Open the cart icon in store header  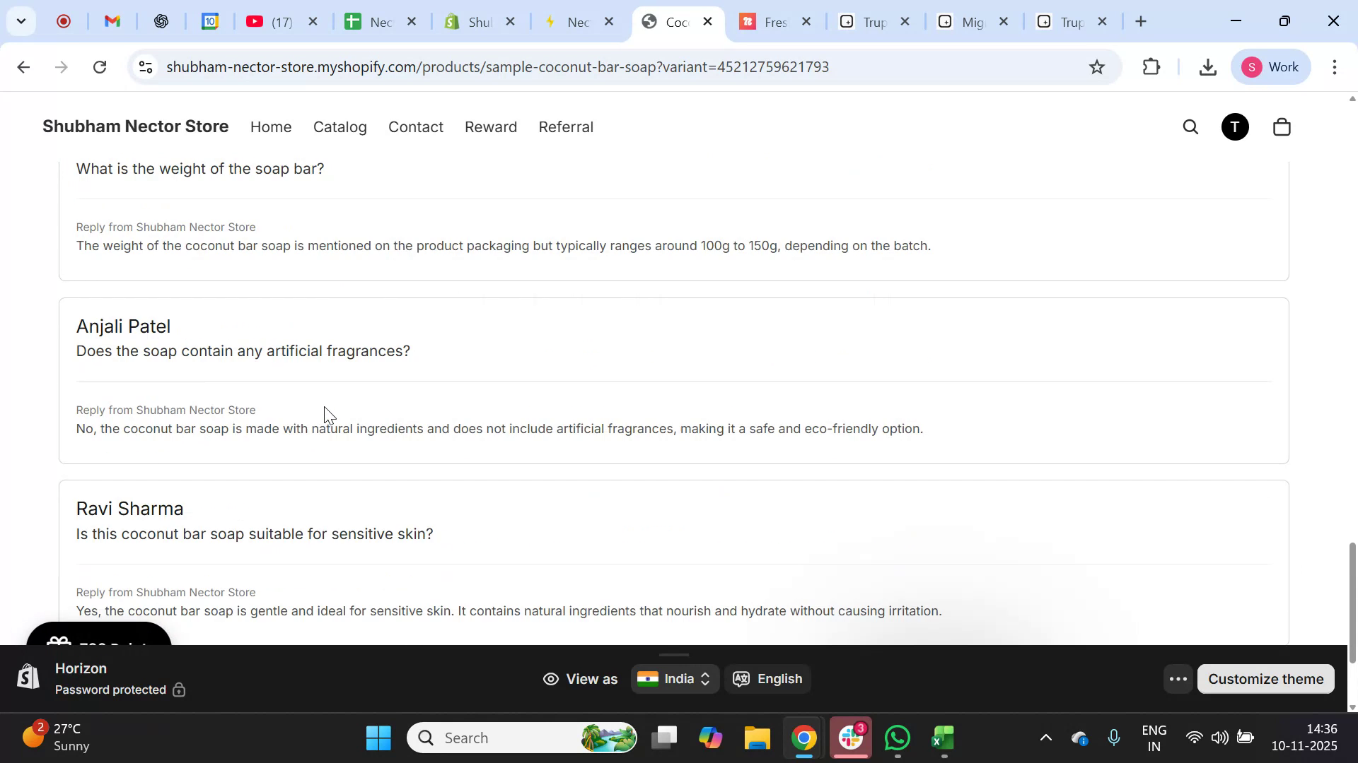coord(1281,126)
